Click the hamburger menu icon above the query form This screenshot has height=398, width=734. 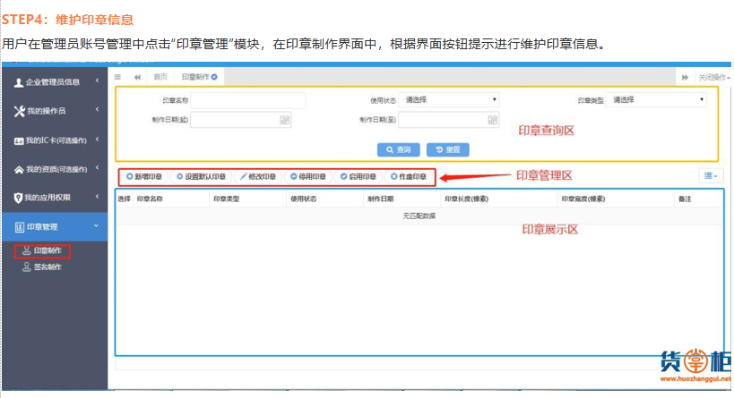pyautogui.click(x=118, y=78)
